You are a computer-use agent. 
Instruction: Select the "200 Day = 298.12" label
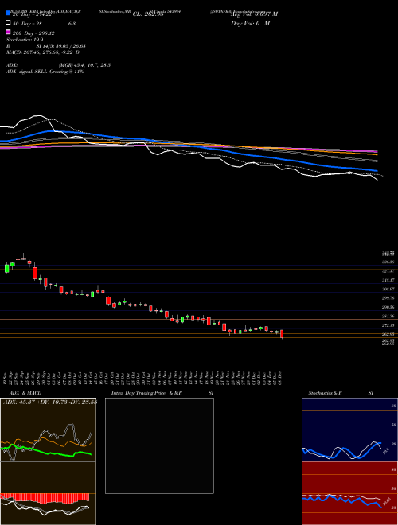click(33, 33)
